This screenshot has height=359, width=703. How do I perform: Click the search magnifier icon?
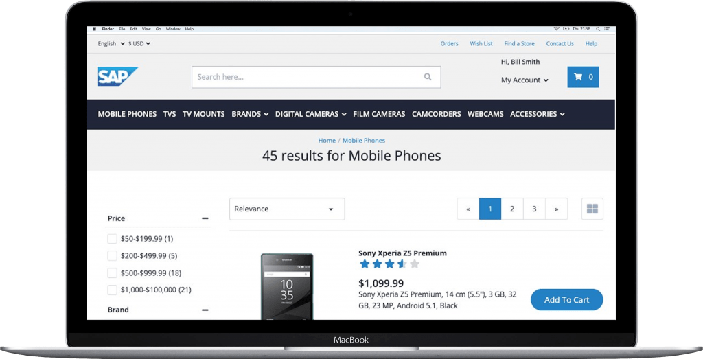pyautogui.click(x=428, y=77)
